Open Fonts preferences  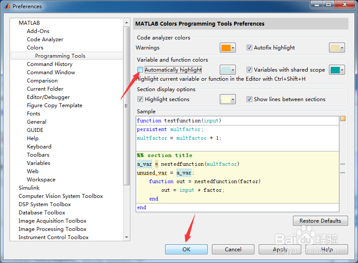33,114
